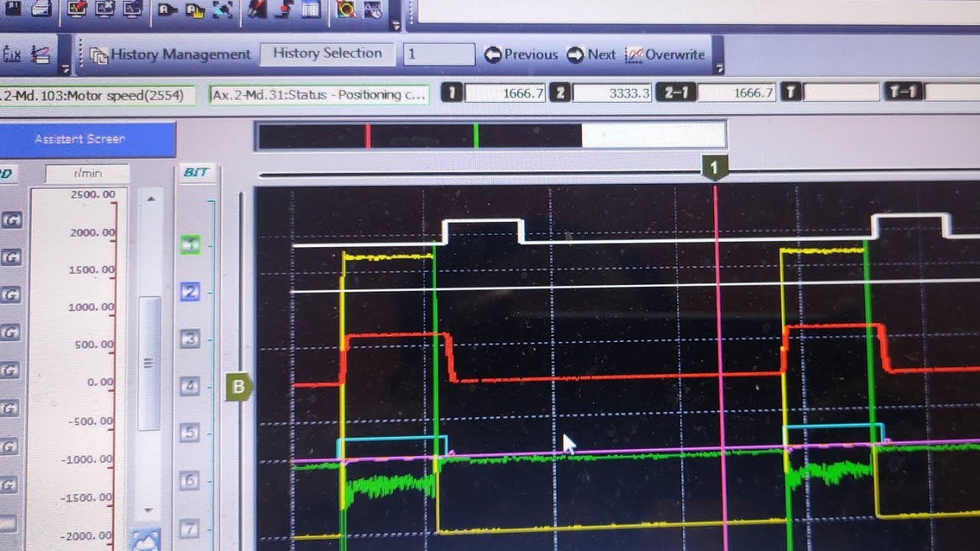Click the T trigger badge

coord(790,93)
